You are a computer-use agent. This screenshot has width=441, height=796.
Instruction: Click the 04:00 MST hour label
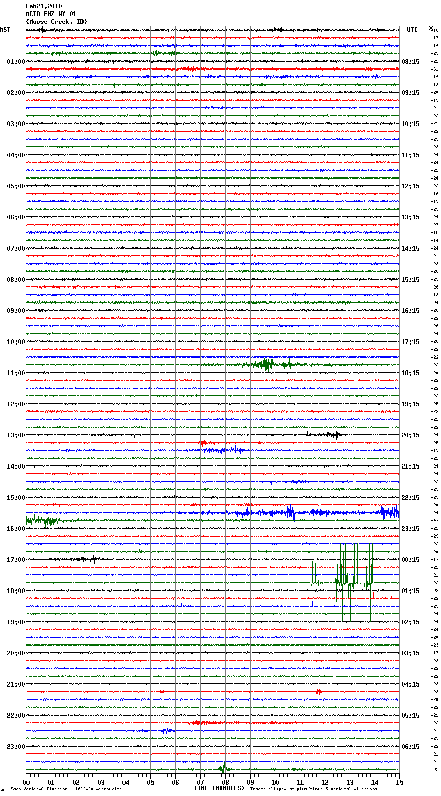[16, 155]
